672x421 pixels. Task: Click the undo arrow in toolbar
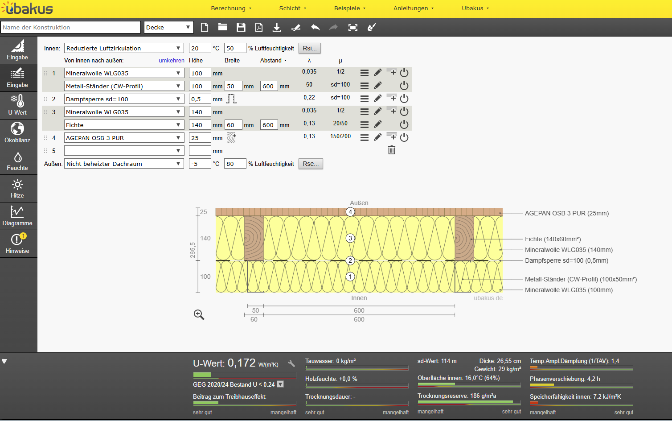coord(315,28)
